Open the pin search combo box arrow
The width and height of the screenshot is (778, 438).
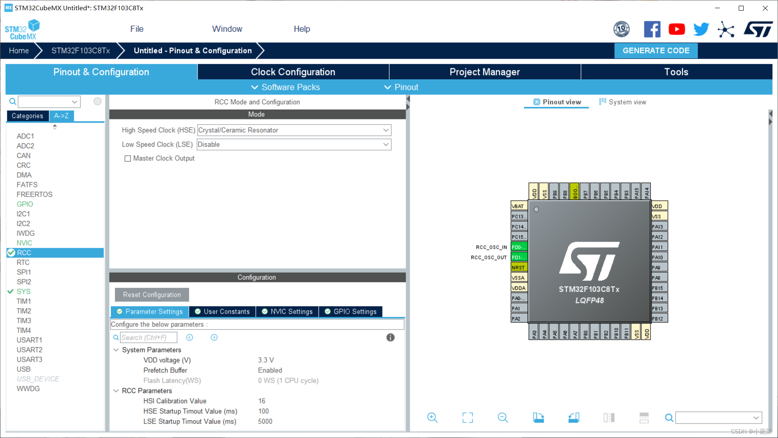pos(756,418)
